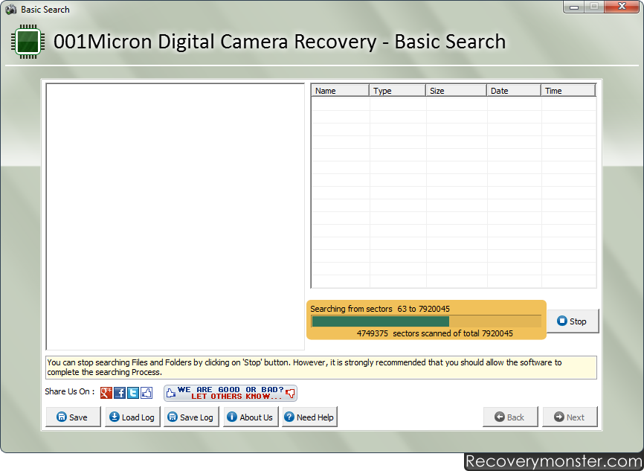Click the stop-searching hint message
The width and height of the screenshot is (644, 471).
[321, 368]
